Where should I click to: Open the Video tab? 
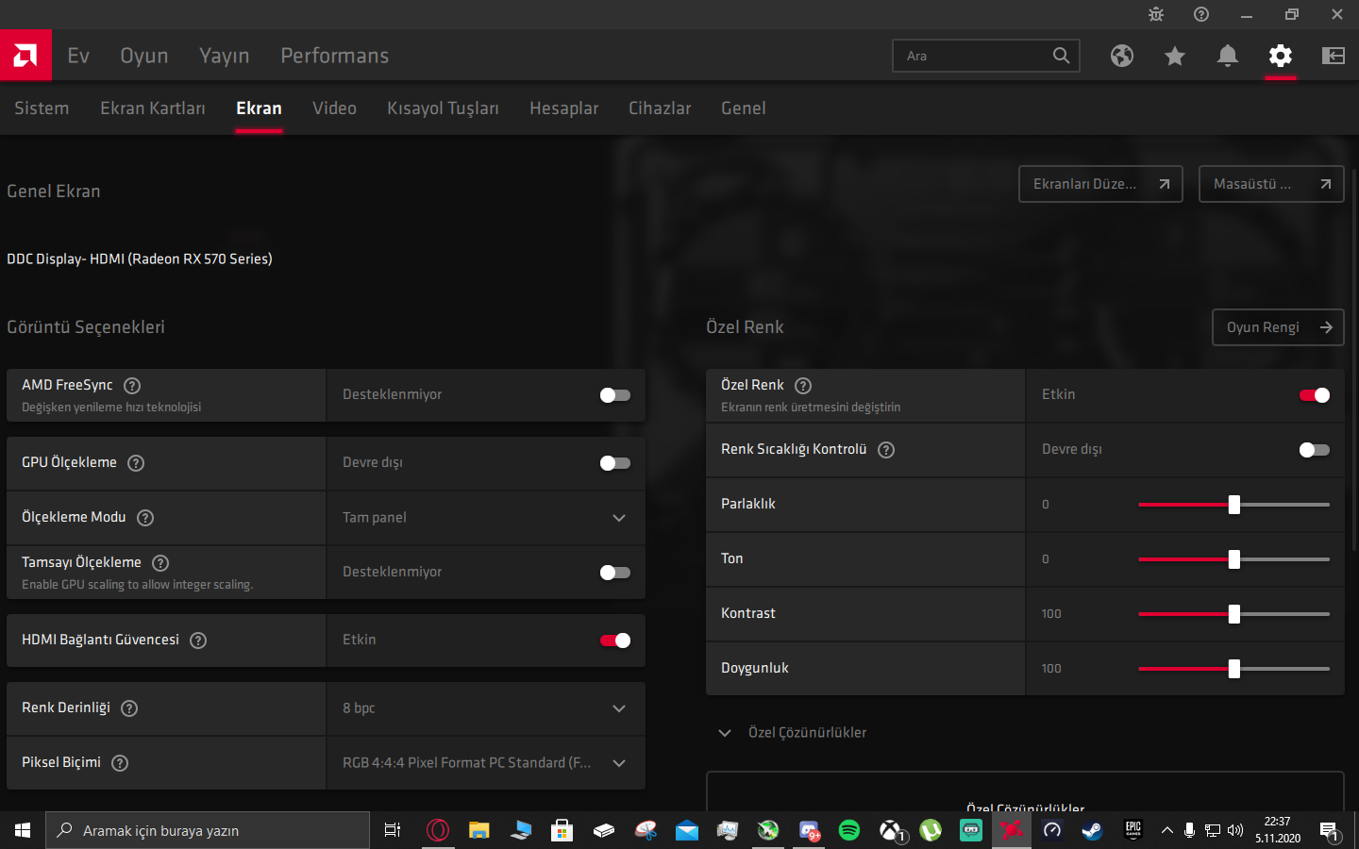point(335,108)
